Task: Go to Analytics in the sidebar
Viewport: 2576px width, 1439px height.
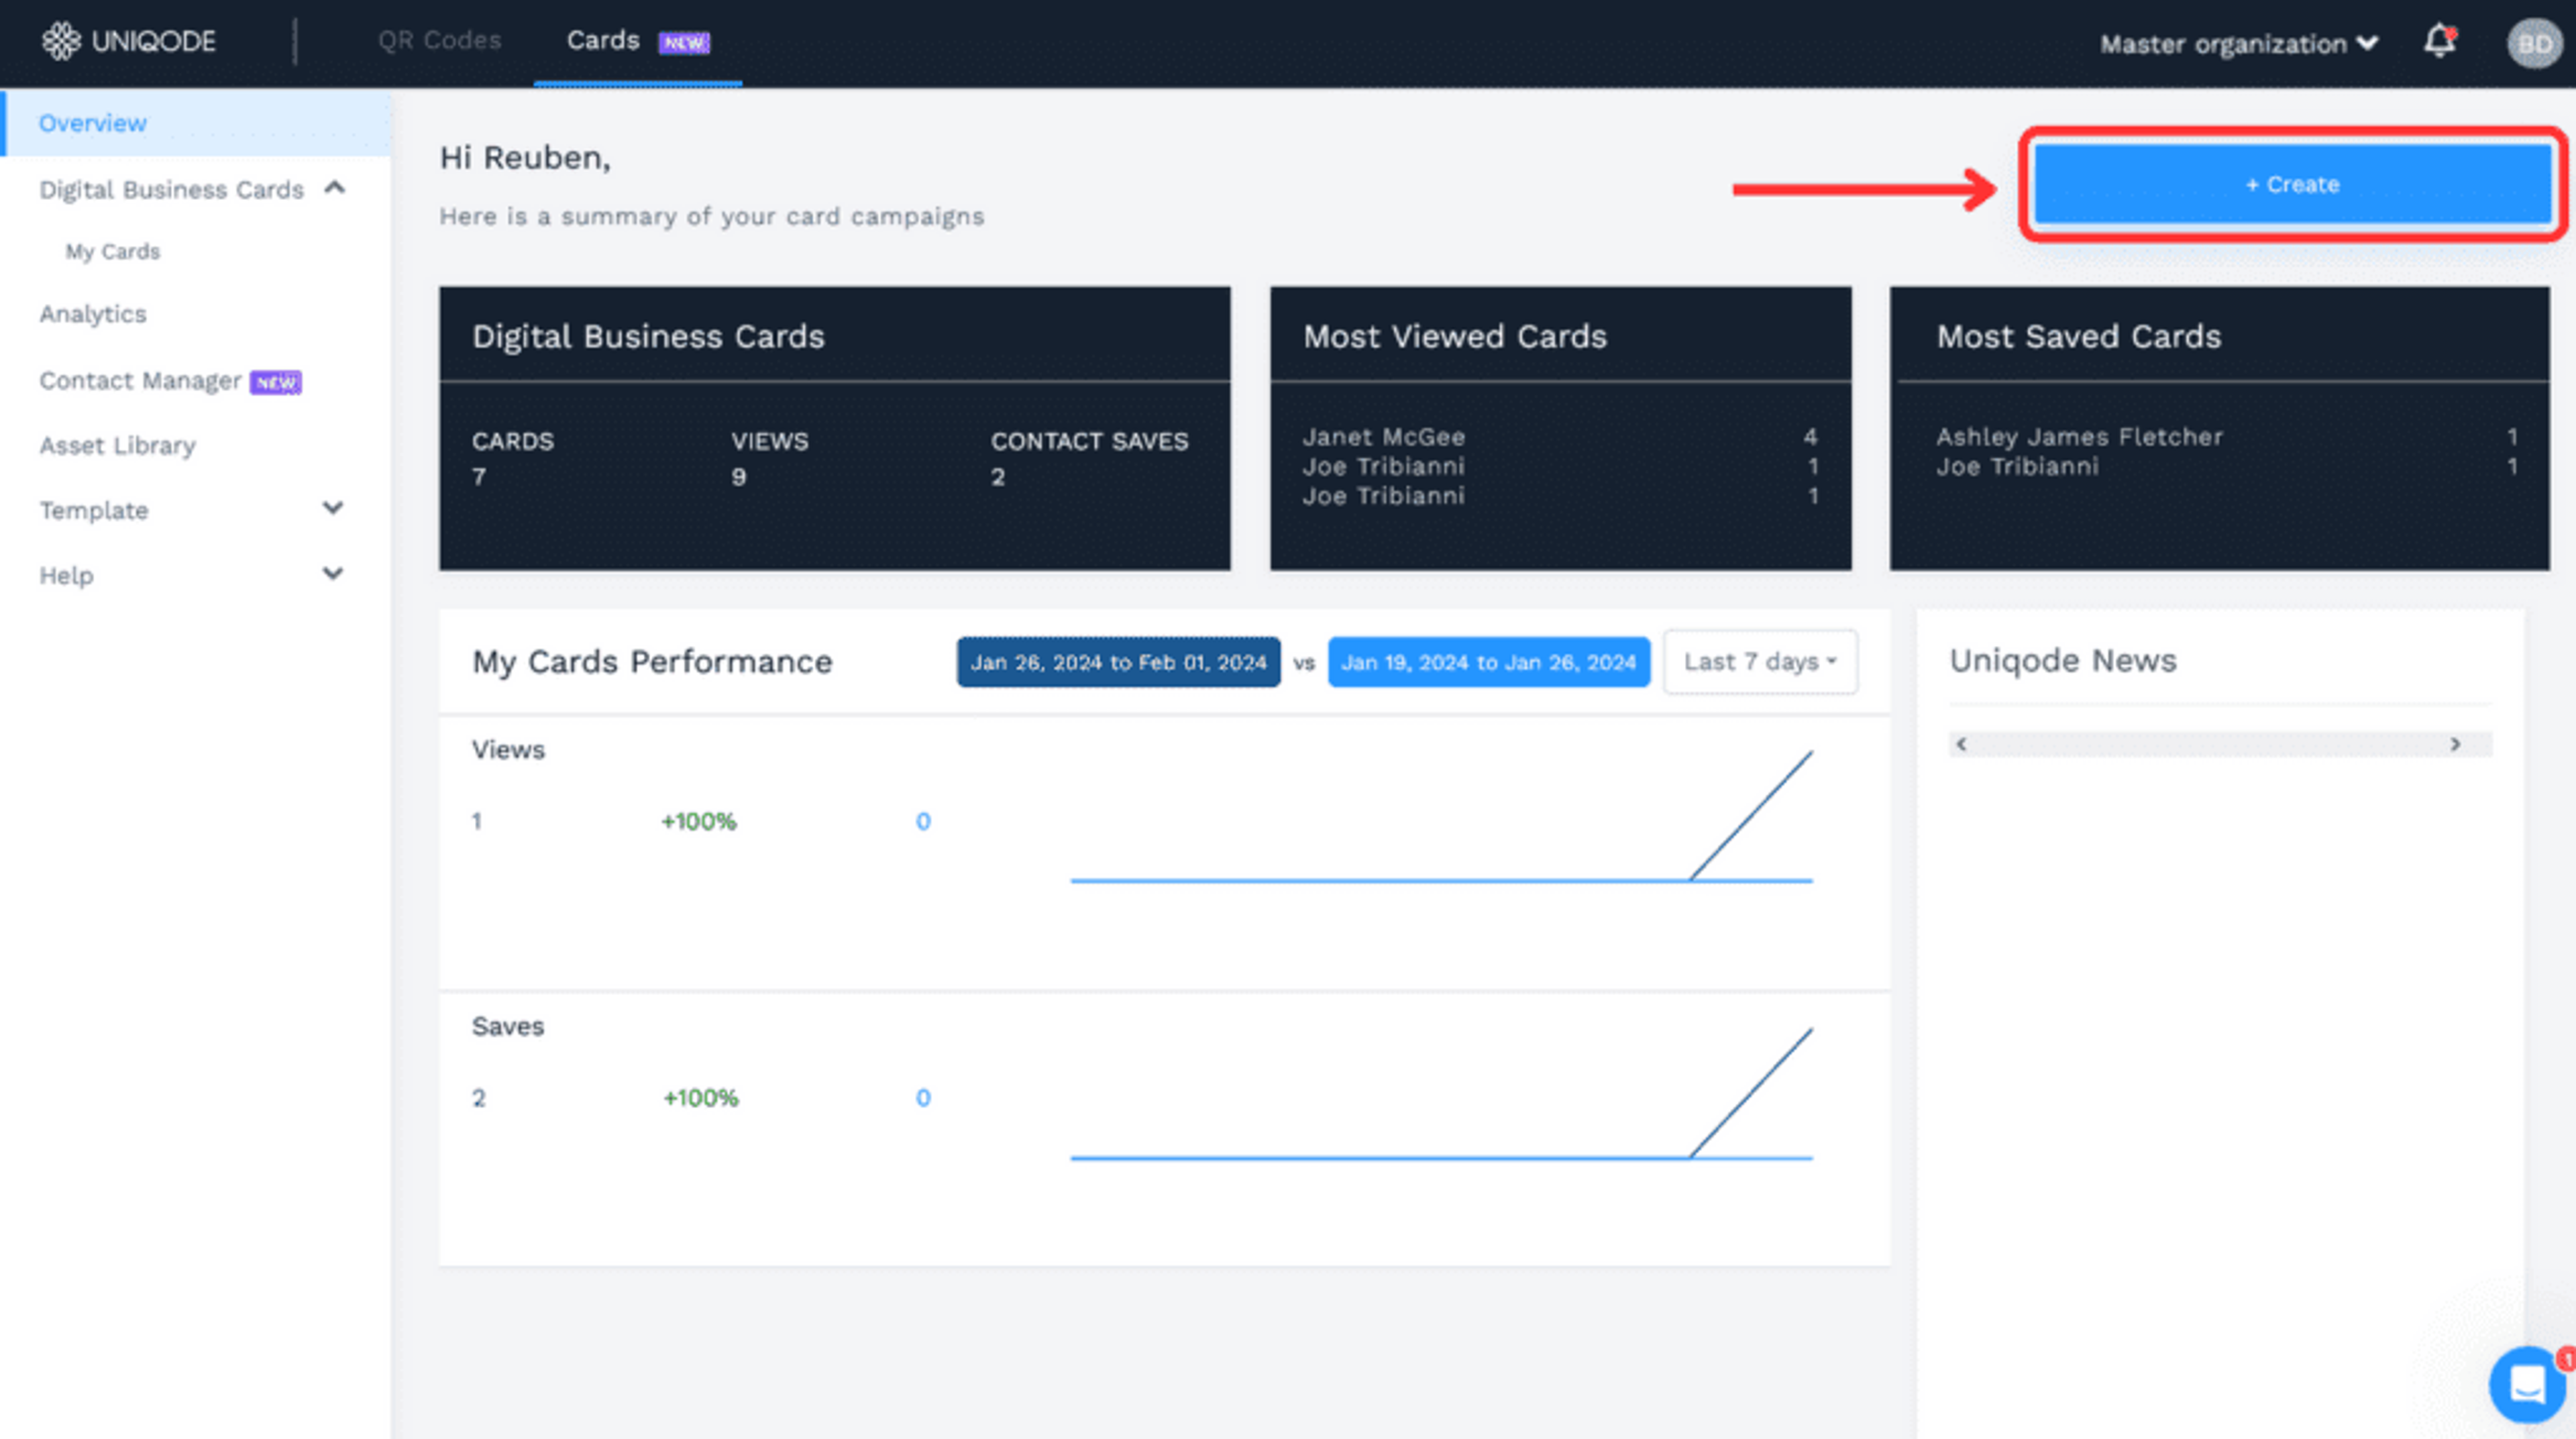Action: click(x=93, y=314)
